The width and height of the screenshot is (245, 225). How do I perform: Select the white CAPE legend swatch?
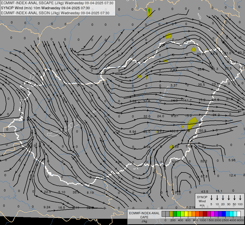tap(239, 214)
